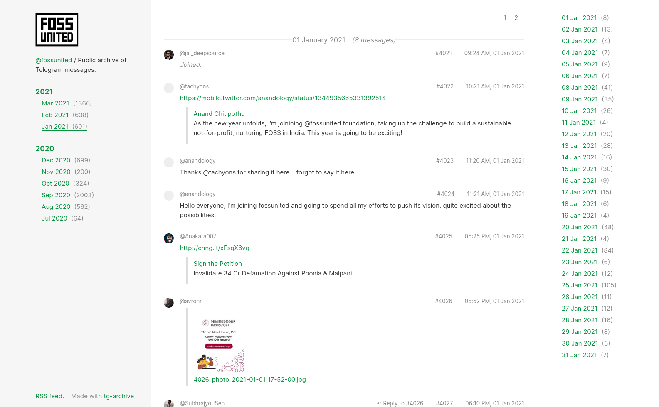
Task: Visit the tg-archive project link
Action: pyautogui.click(x=118, y=396)
